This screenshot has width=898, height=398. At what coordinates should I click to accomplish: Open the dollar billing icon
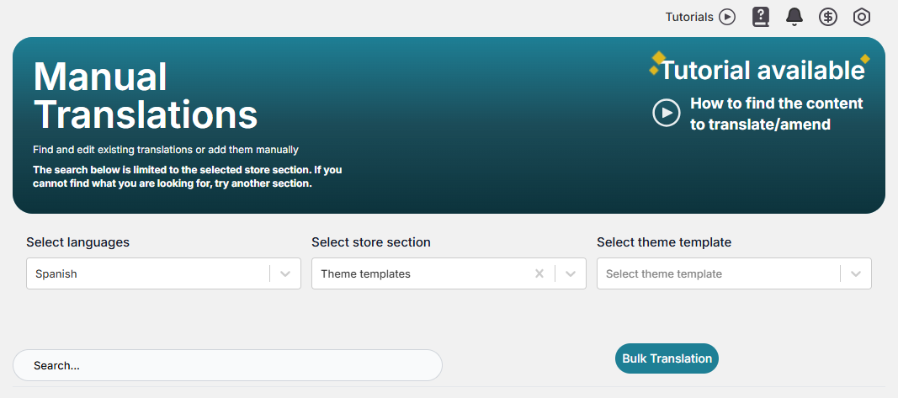pos(827,17)
